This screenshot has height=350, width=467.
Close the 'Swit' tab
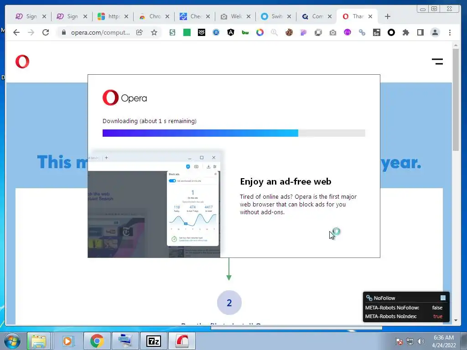tap(289, 16)
